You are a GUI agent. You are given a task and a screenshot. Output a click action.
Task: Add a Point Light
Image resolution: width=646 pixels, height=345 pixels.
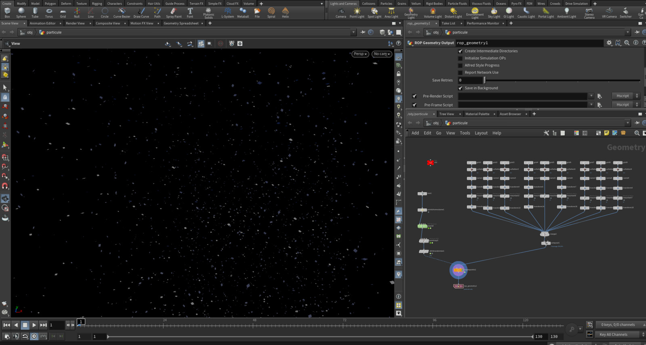[357, 13]
